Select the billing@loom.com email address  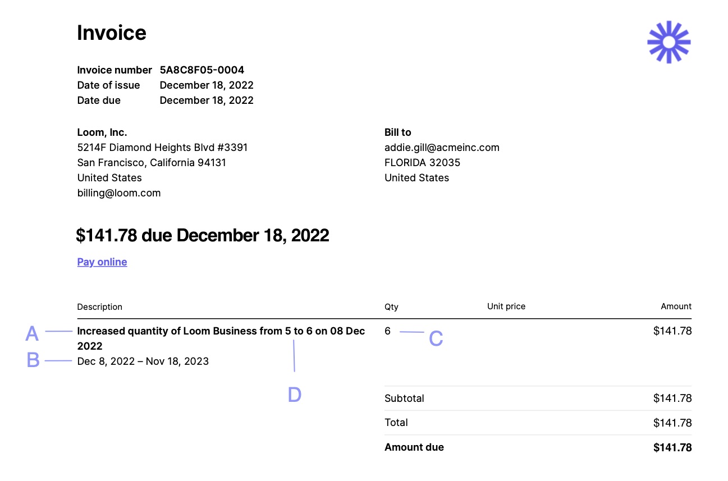119,193
